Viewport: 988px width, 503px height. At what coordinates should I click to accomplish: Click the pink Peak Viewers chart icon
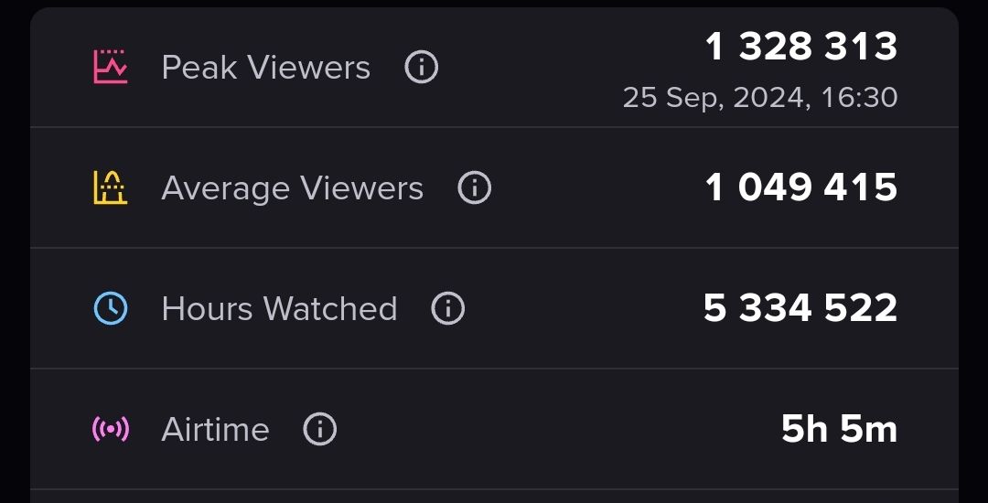tap(111, 67)
